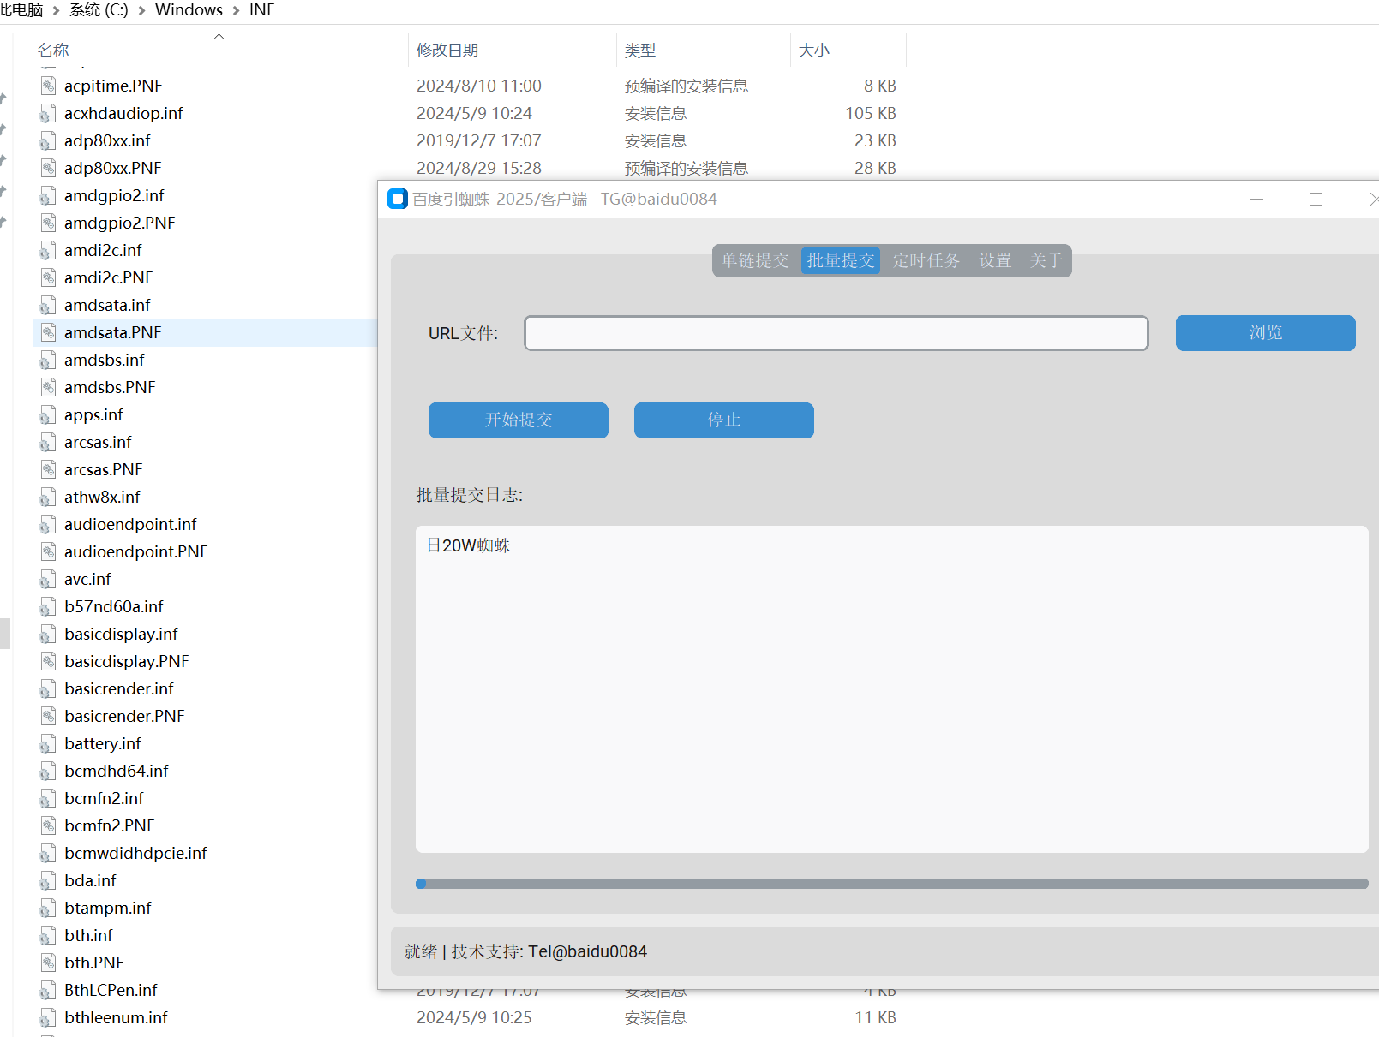Click the 批量提交日志 log text area
The width and height of the screenshot is (1379, 1037).
pos(891,689)
